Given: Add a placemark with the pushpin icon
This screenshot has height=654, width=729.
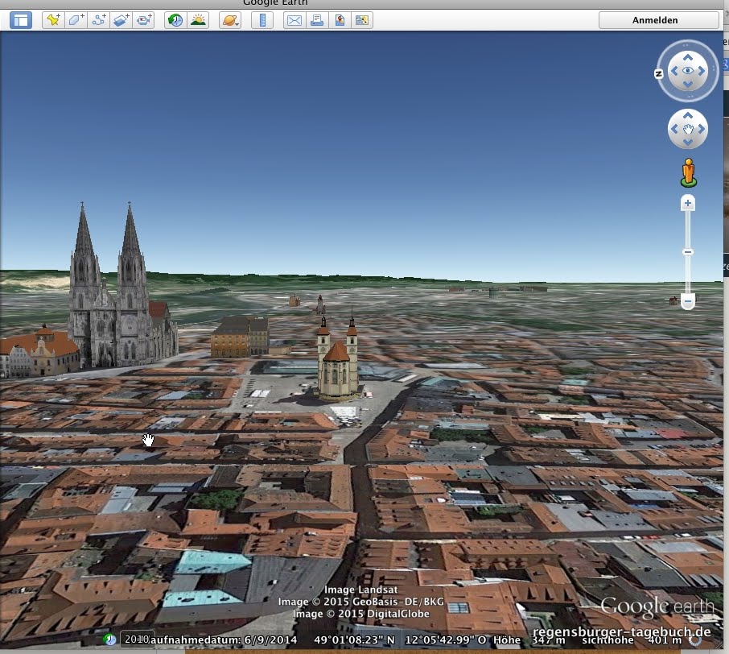Looking at the screenshot, I should (x=53, y=20).
